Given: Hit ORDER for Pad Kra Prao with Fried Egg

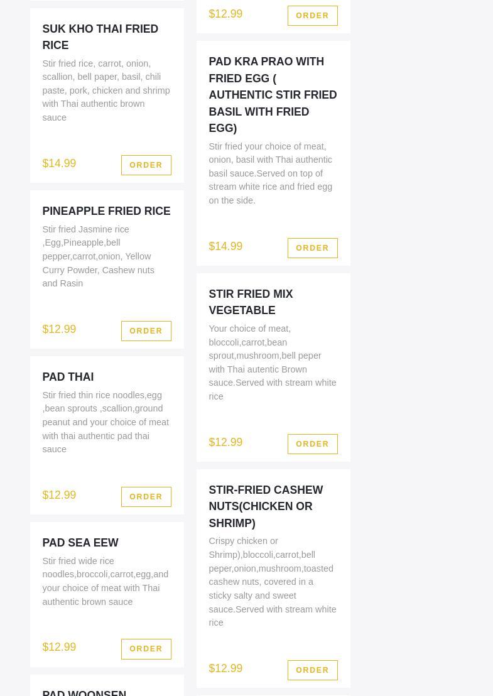Looking at the screenshot, I should pyautogui.click(x=312, y=248).
